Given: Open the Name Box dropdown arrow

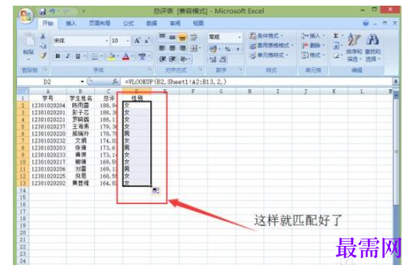Looking at the screenshot, I should 82,81.
